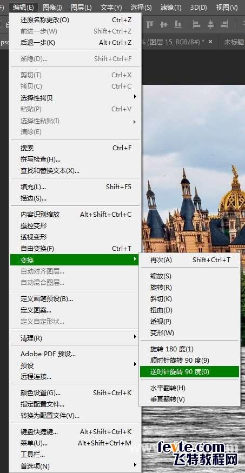Close the 图层 15 document tab

[x=210, y=42]
